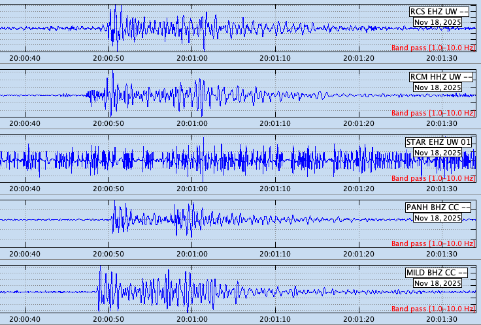Click the Nov 18, 2025 date under RCM label
Screen dimensions: 481x325
437,87
